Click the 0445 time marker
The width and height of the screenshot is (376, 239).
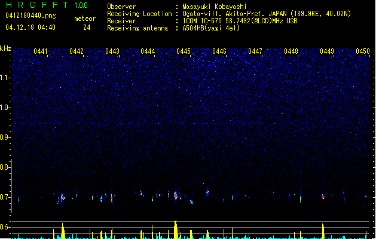[x=184, y=51]
